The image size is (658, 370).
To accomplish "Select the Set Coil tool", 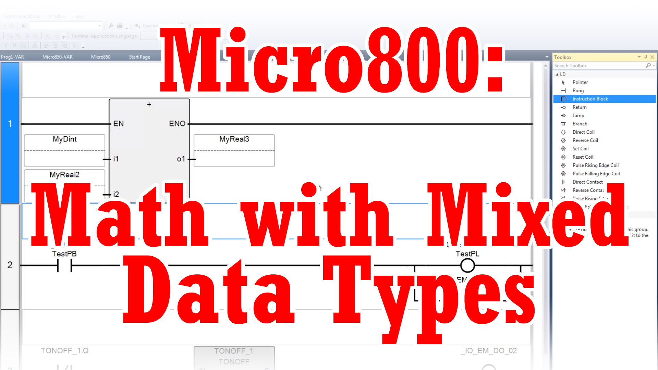I will point(580,148).
